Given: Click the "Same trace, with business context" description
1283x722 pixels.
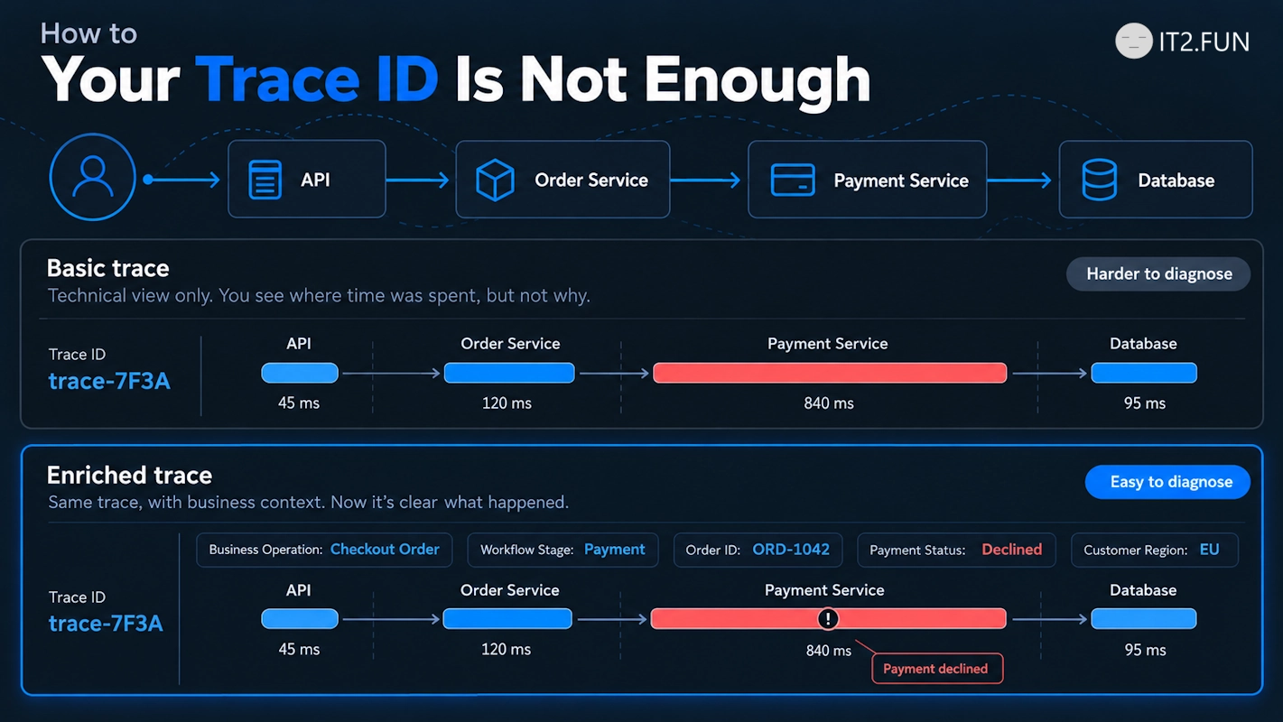Looking at the screenshot, I should 308,503.
